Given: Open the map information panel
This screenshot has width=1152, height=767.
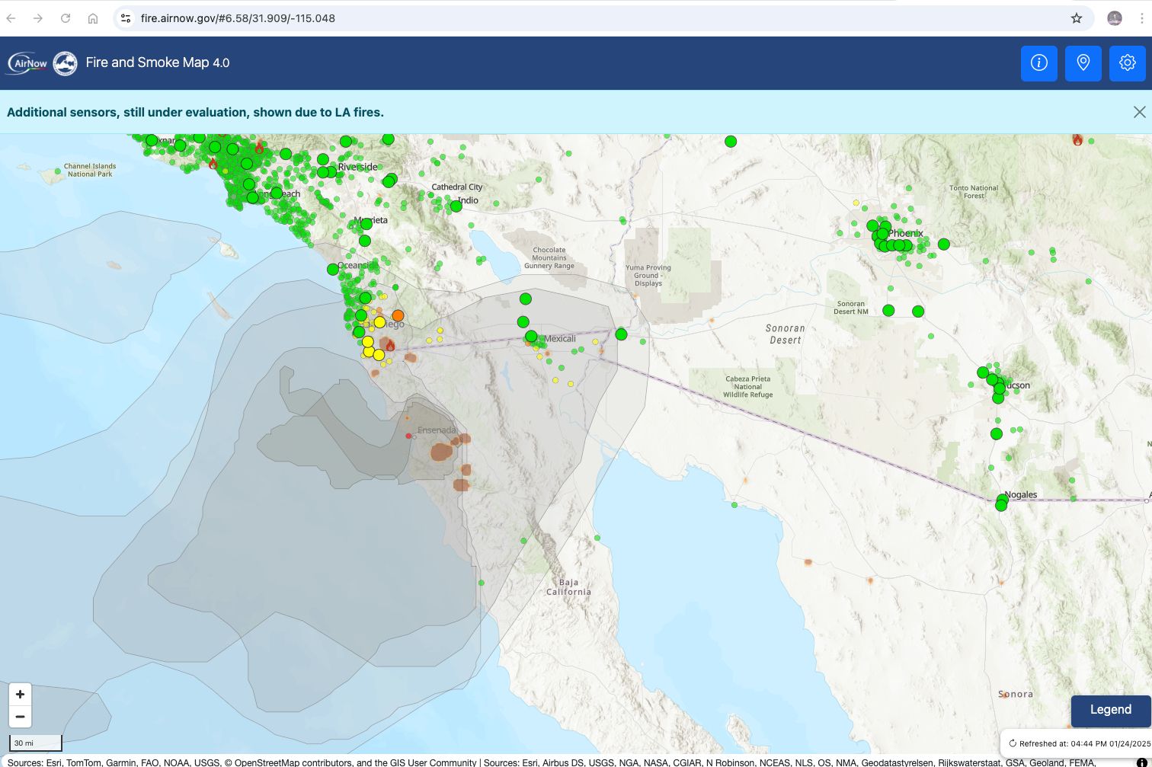Looking at the screenshot, I should point(1038,62).
